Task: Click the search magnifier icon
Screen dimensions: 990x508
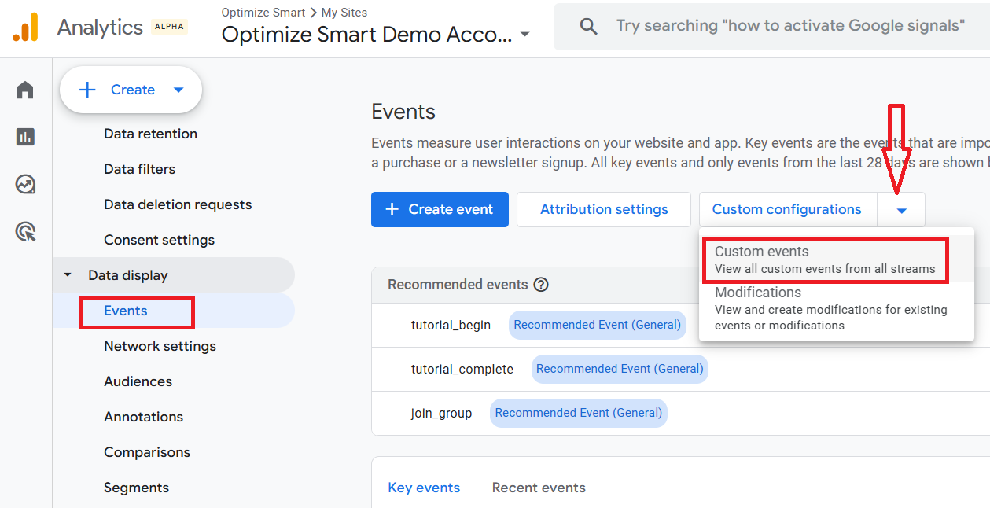Action: click(588, 27)
